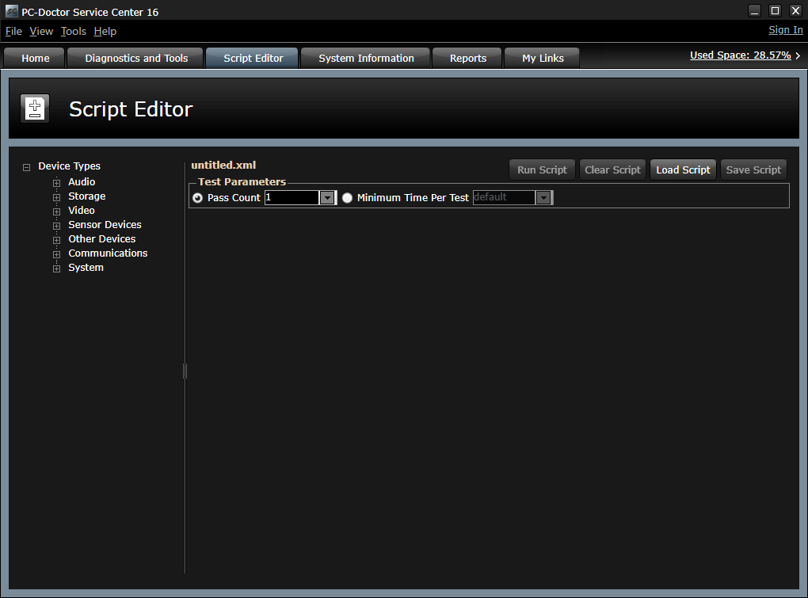The height and width of the screenshot is (598, 808).
Task: Open the Help menu
Action: [x=105, y=32]
